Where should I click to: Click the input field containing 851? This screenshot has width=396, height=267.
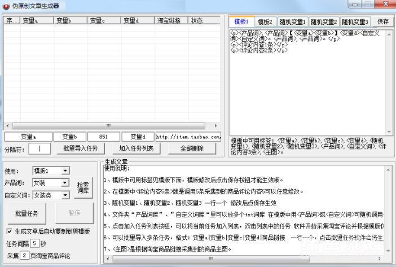(x=104, y=137)
